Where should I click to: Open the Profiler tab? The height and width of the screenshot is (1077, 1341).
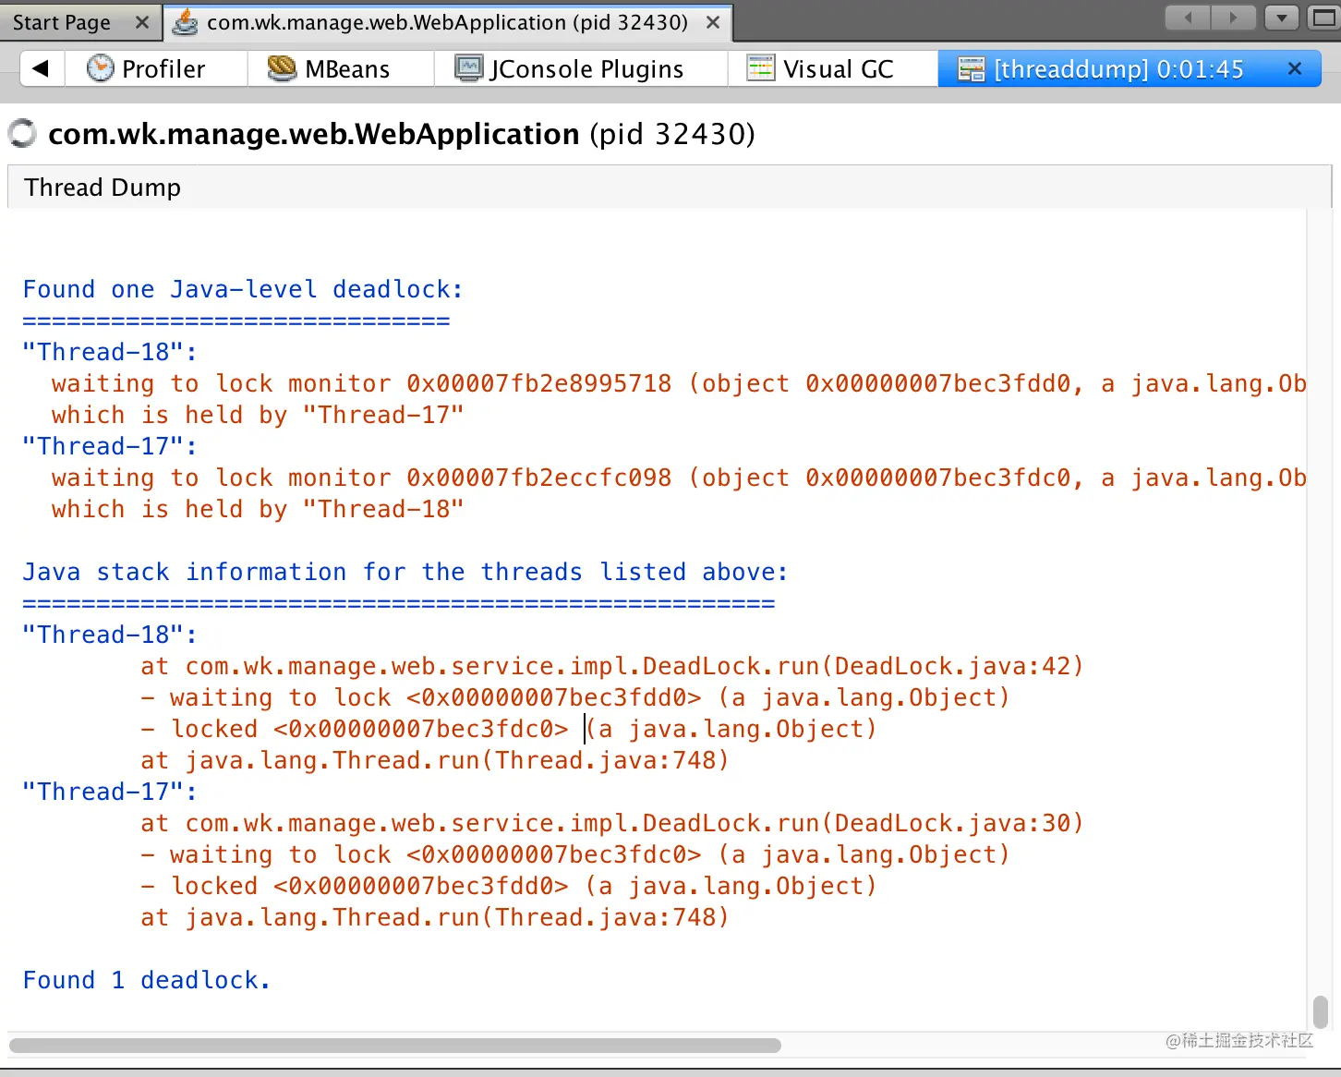tap(156, 68)
